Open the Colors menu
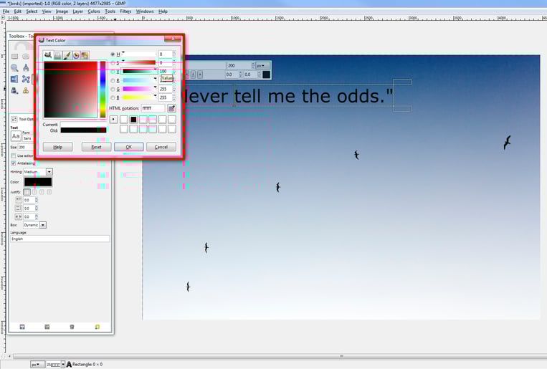 (x=93, y=11)
